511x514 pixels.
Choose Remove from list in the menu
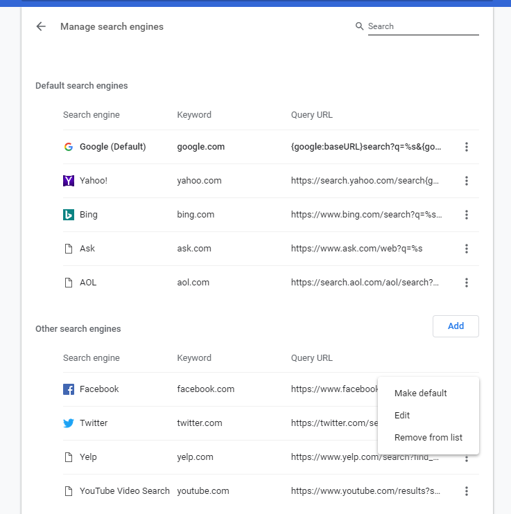428,437
